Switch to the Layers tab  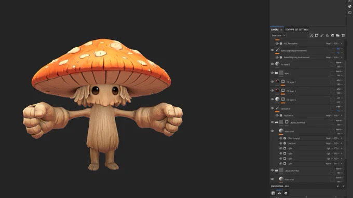pos(275,30)
